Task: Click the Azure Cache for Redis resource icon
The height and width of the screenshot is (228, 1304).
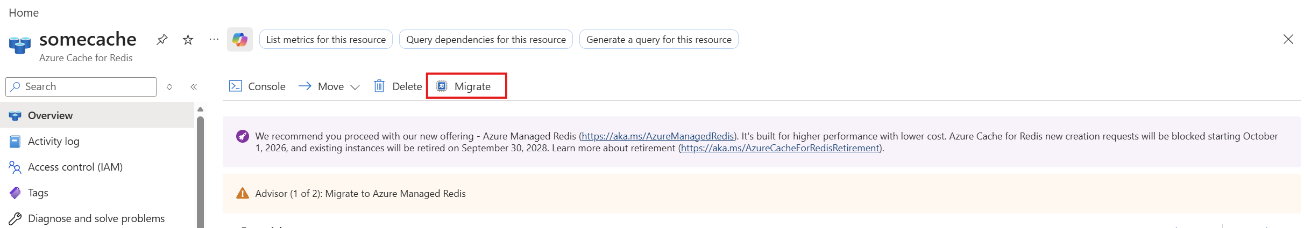Action: pos(20,45)
